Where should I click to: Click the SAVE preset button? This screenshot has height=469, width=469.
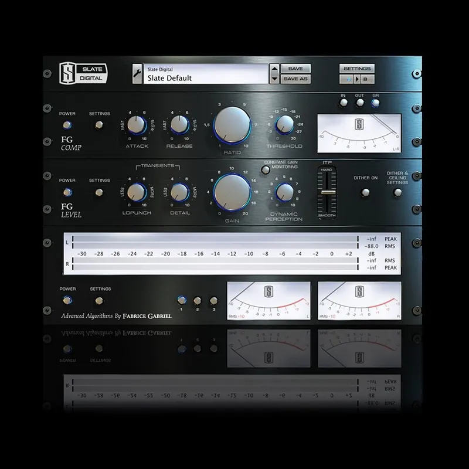295,69
